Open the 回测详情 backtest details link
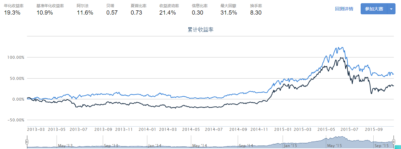The width and height of the screenshot is (401, 149). 344,9
